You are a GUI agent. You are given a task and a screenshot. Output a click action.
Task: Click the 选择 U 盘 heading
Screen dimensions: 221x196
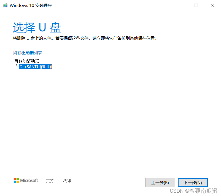37,28
